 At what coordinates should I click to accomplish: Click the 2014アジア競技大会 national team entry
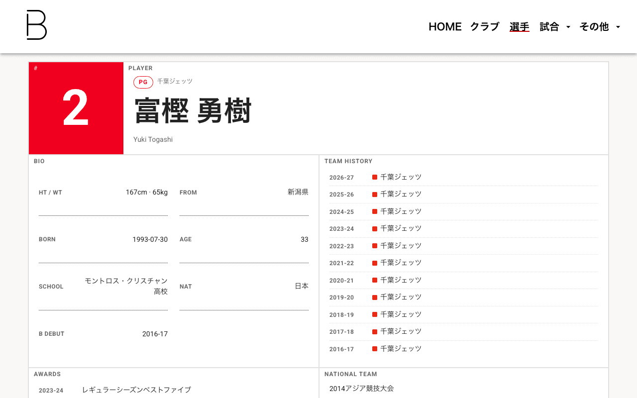click(362, 389)
